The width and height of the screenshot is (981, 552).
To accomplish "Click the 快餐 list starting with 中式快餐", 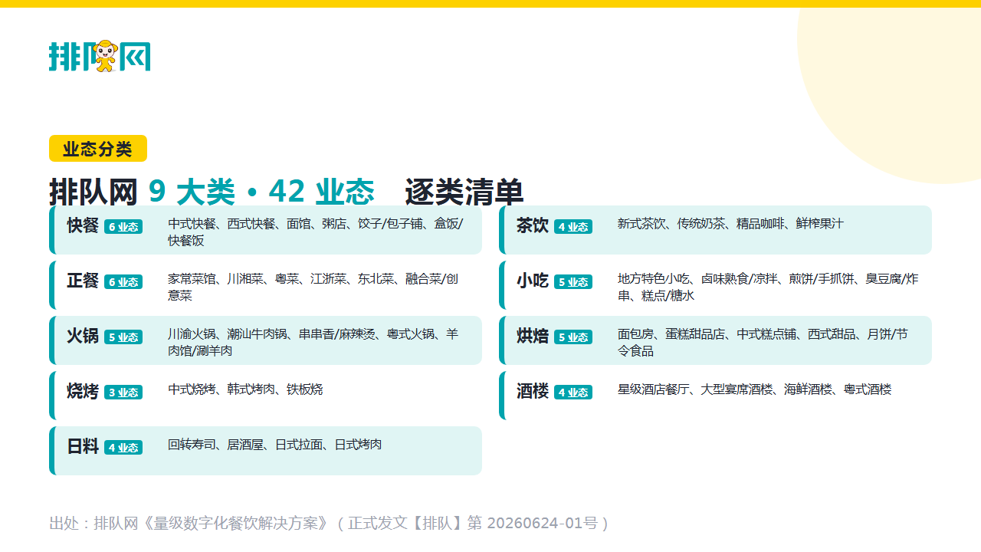I will click(x=316, y=232).
